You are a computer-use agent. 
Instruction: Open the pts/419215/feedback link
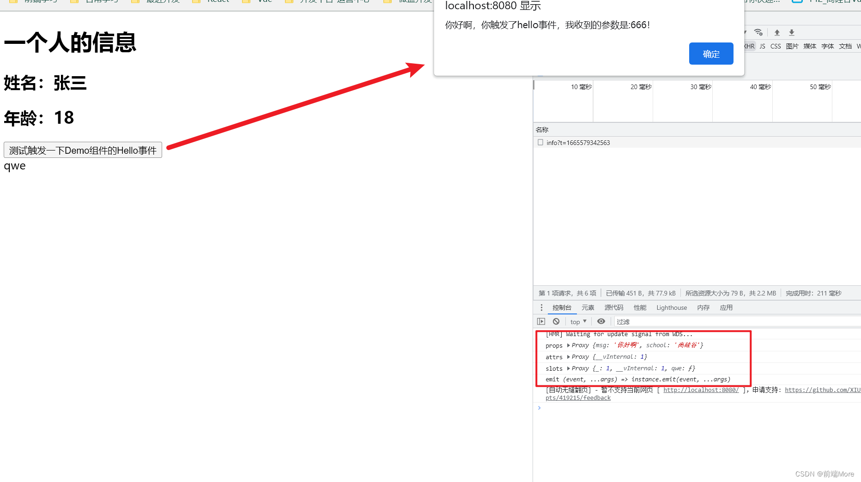point(578,398)
